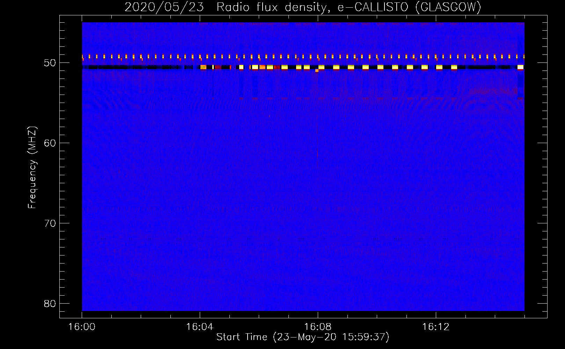
Task: Click the 16:04 time tick label
Action: click(x=200, y=327)
